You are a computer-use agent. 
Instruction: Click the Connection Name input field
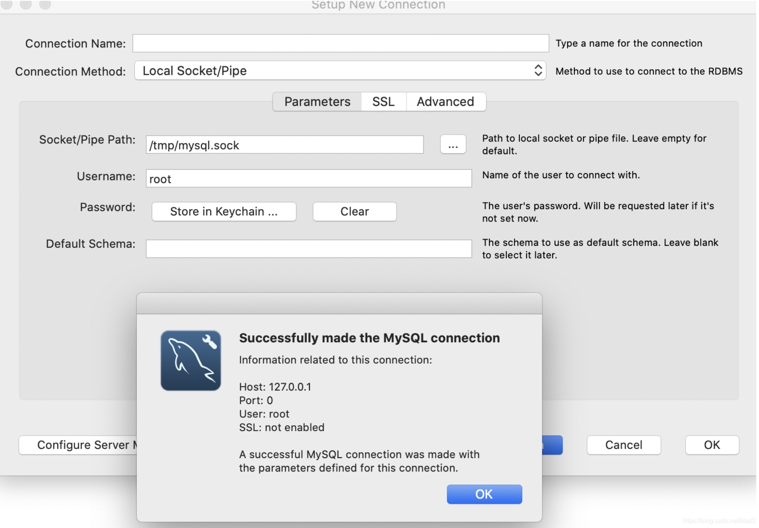tap(340, 43)
